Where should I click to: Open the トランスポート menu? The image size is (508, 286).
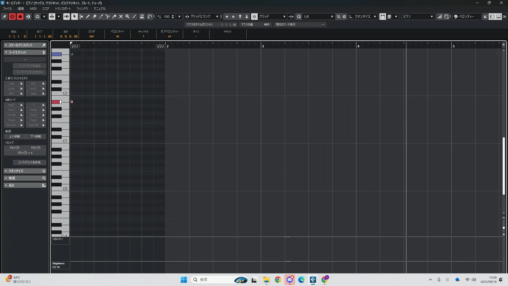coord(63,9)
